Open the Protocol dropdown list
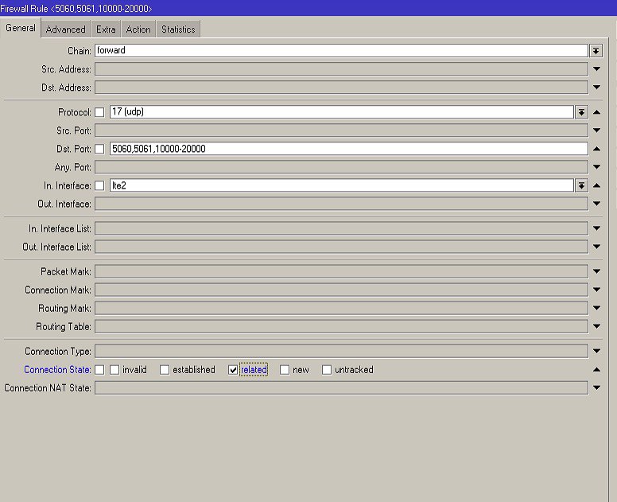This screenshot has width=617, height=502. [581, 112]
